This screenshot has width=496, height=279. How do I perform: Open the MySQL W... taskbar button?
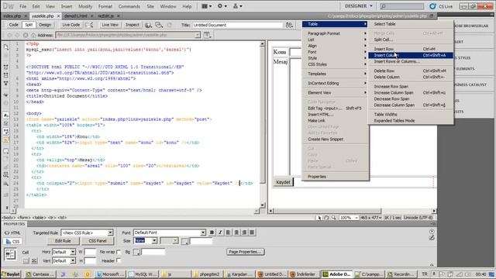click(x=142, y=274)
